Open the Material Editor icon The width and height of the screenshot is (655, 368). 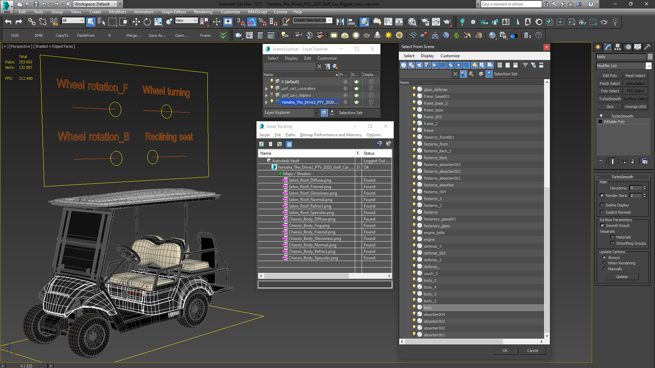click(412, 22)
